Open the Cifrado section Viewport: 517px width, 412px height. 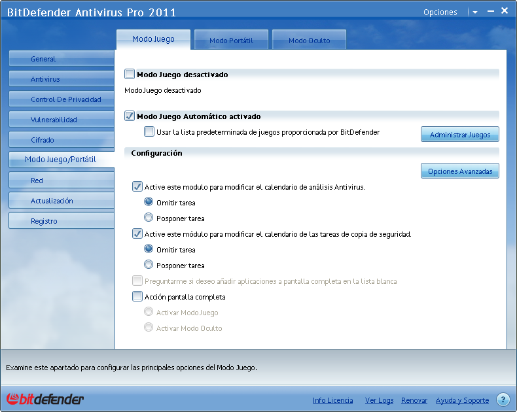tap(62, 140)
